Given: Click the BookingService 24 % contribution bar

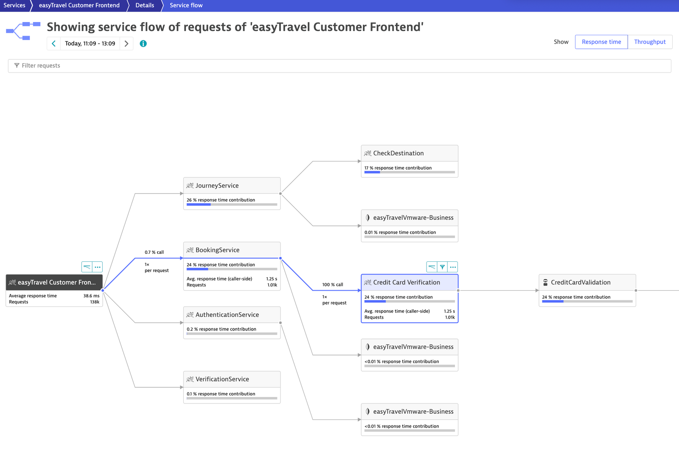Looking at the screenshot, I should point(232,269).
